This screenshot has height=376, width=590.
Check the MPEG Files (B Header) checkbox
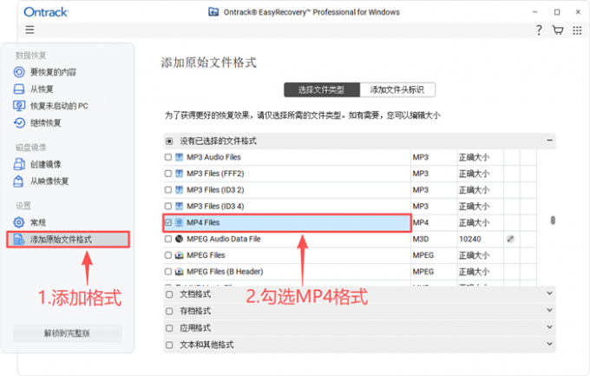click(168, 272)
